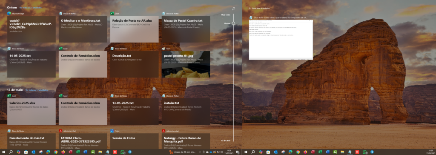This screenshot has height=155, width=436.
Task: Click the '13 de maio' section heading
Action: point(15,90)
